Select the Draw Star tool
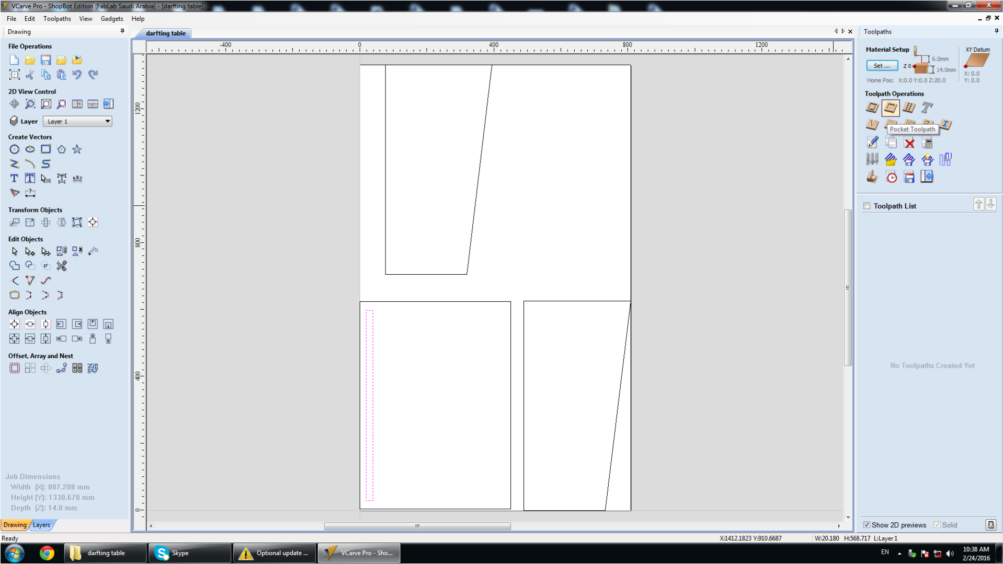 tap(77, 149)
